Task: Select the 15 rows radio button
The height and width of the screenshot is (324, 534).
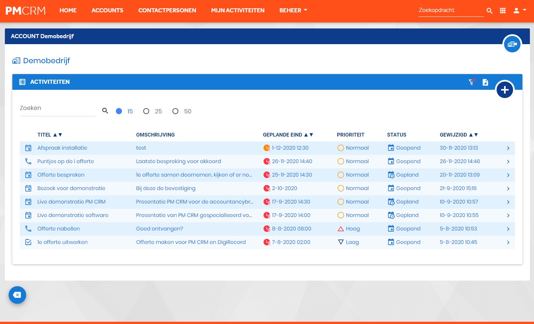Action: coord(119,111)
